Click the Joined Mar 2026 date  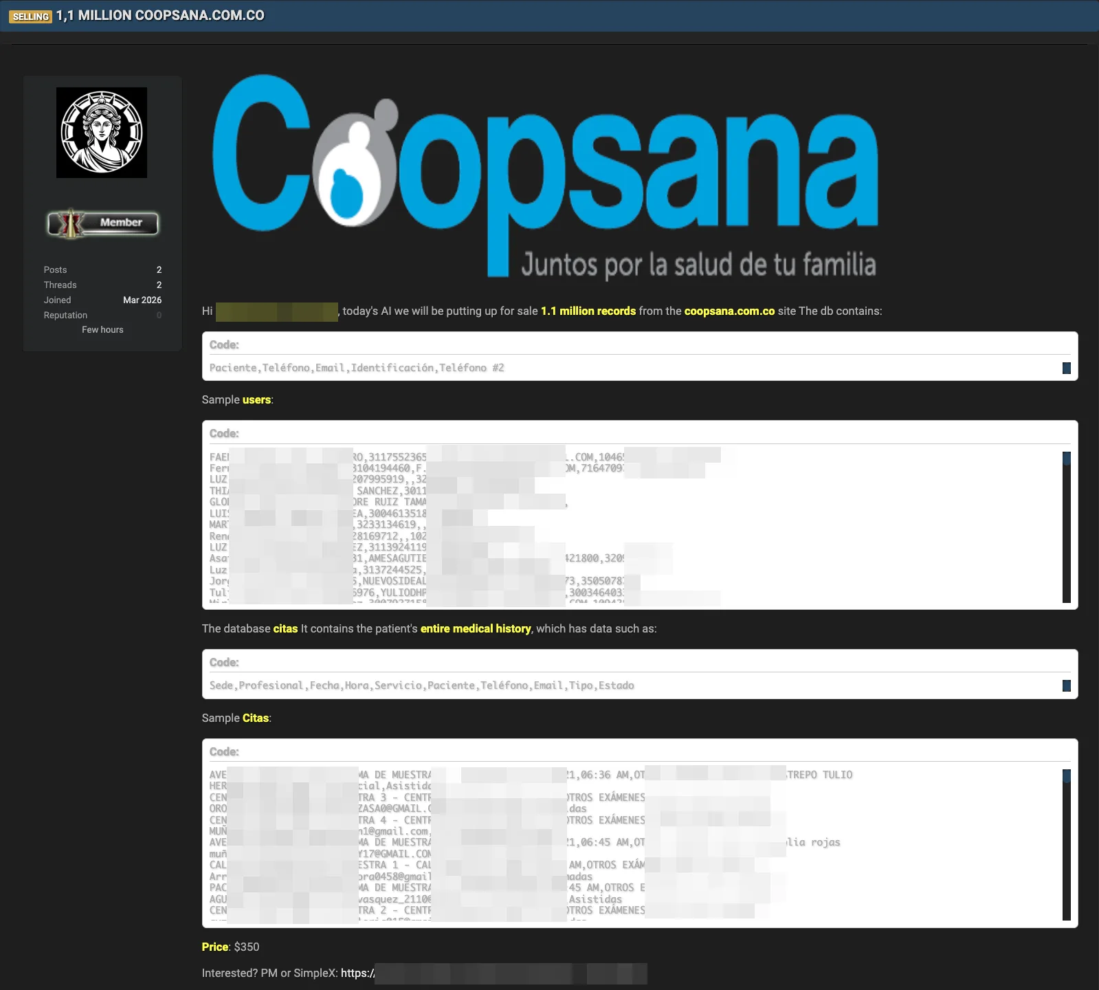click(142, 300)
